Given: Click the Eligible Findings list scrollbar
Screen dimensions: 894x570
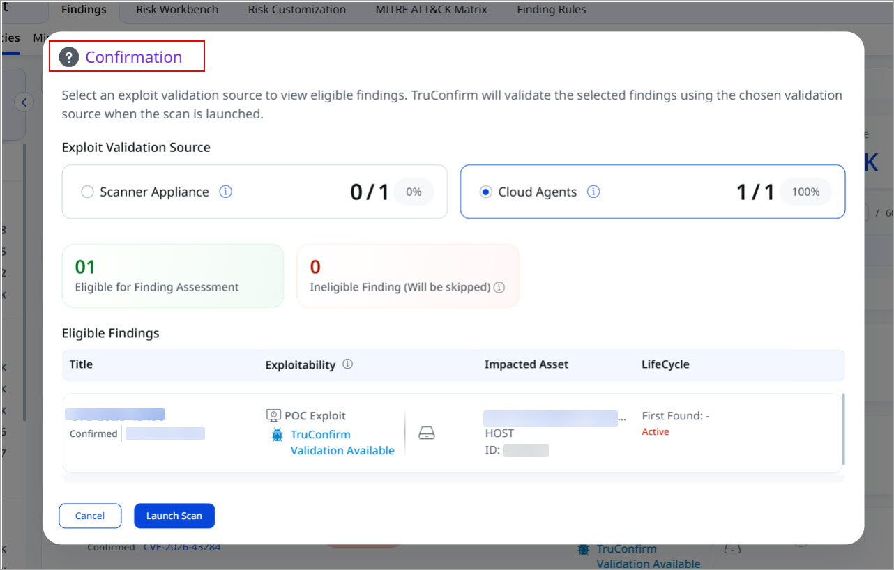Looking at the screenshot, I should coord(843,429).
